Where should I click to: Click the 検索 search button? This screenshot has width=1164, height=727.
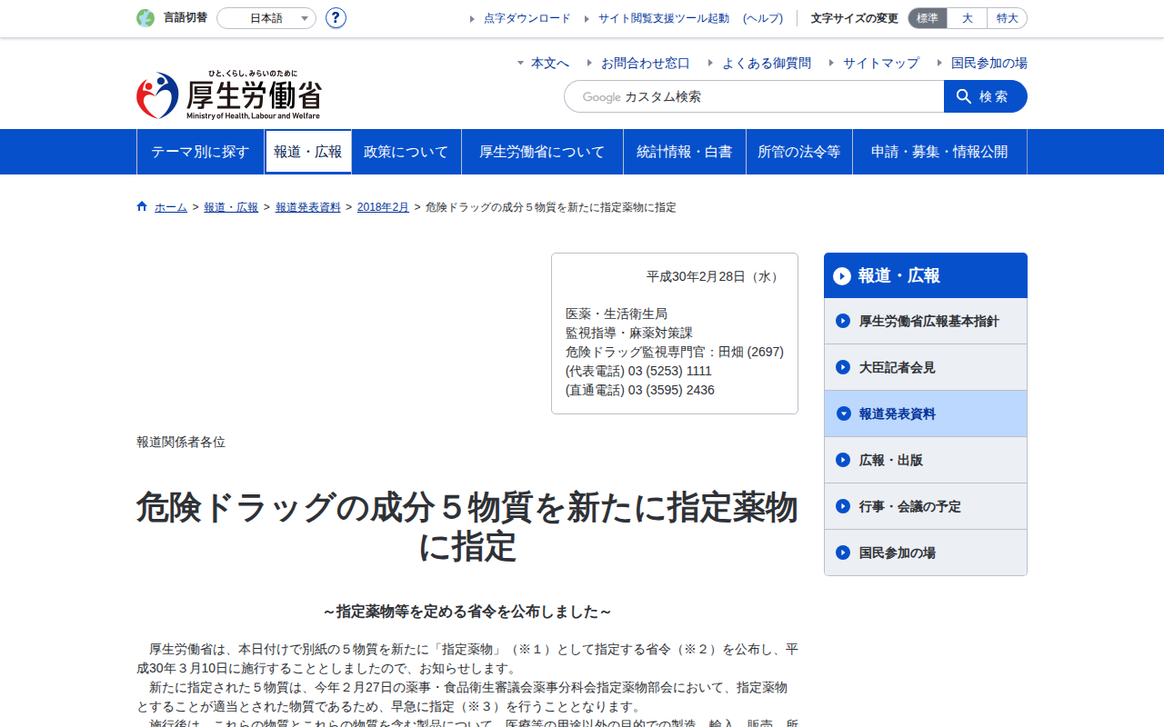click(986, 96)
